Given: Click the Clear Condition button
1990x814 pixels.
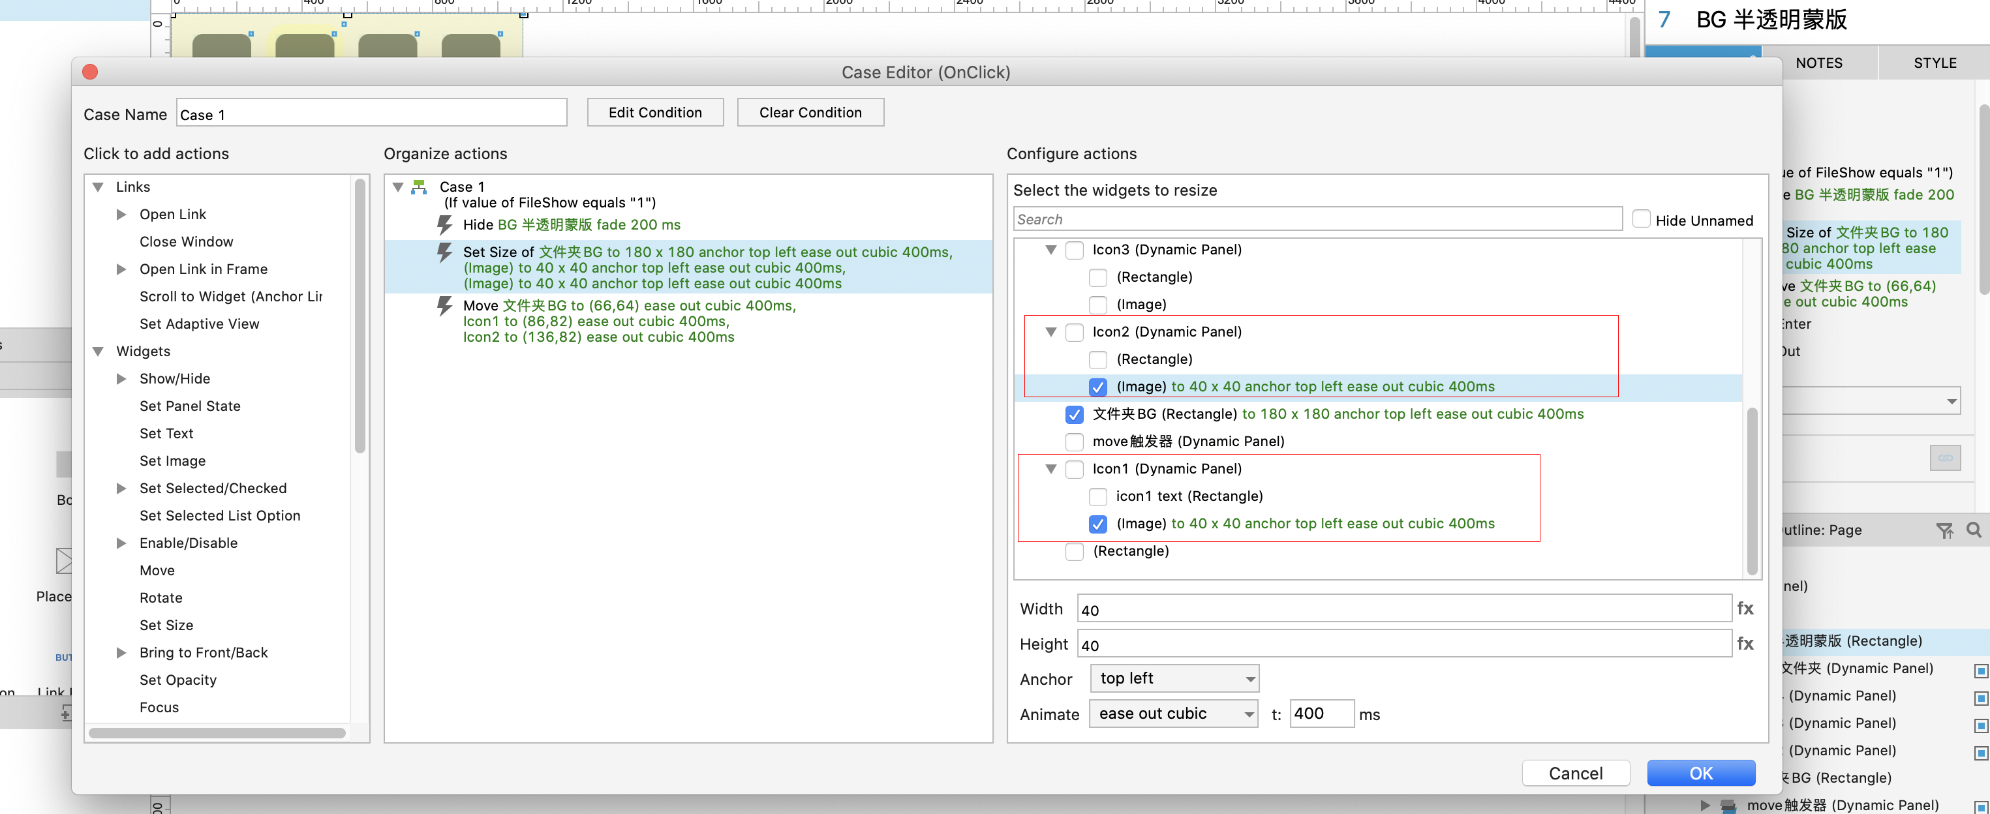Looking at the screenshot, I should point(810,113).
